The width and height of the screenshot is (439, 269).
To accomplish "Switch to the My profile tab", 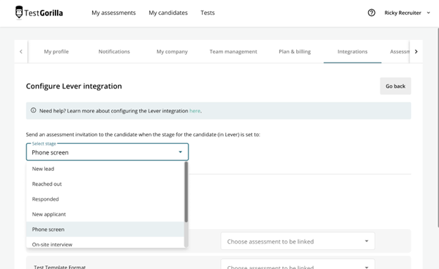I will pos(56,51).
